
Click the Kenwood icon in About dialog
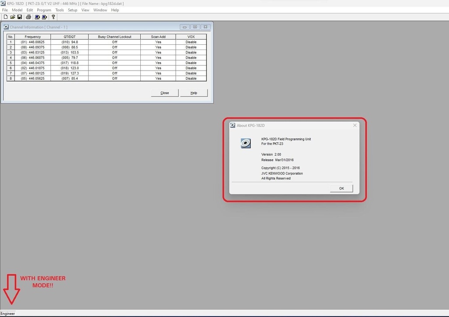coord(246,143)
